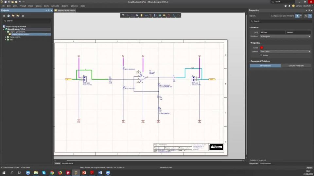The width and height of the screenshot is (314, 176).
Task: Click the text string A icon in Active Bar
Action: (174, 15)
